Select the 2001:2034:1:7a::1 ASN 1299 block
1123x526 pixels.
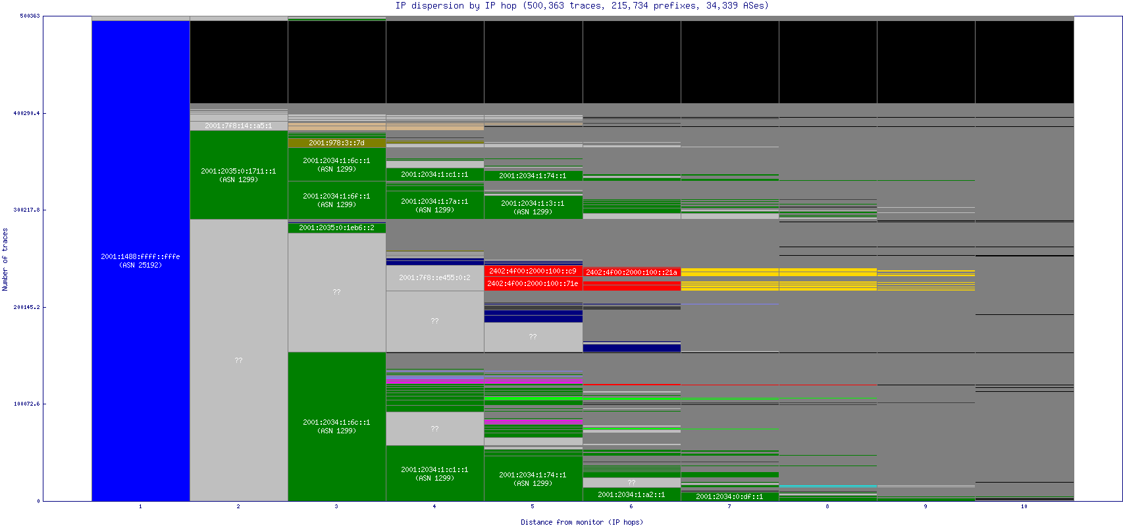[434, 205]
